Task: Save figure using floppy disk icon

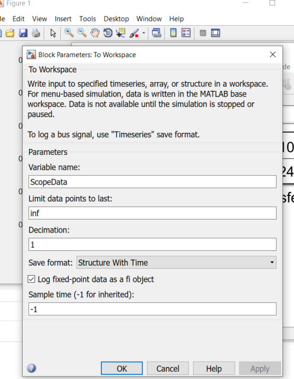Action: click(23, 33)
